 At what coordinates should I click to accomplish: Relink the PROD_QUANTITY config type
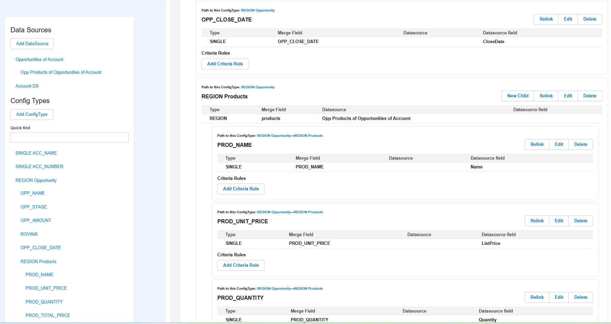(537, 297)
